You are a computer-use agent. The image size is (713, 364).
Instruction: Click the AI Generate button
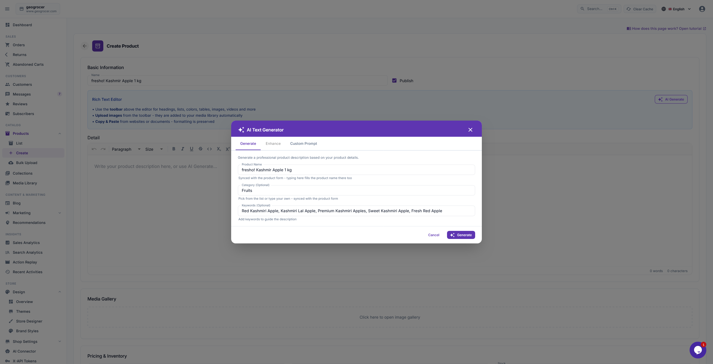[671, 99]
